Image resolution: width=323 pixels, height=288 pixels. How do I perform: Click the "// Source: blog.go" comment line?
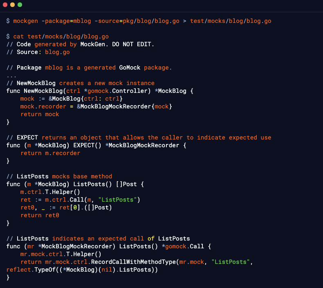pos(38,52)
